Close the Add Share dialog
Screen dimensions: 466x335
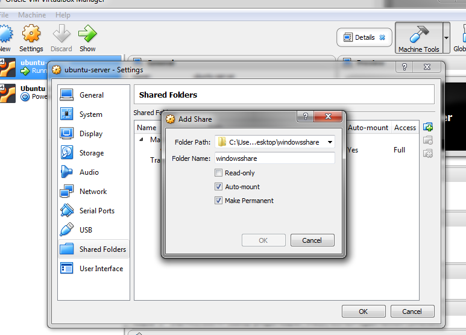328,116
